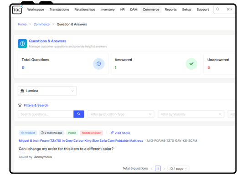Viewport: 246px width, 175px height.
Task: Open the Support menu
Action: coord(203,10)
